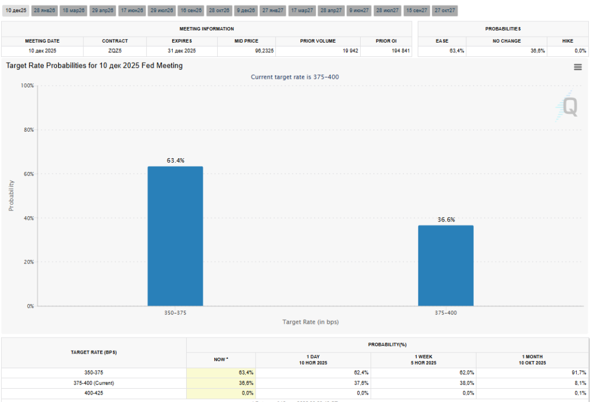
Task: Open the 18 мар26 meeting tab
Action: point(73,11)
